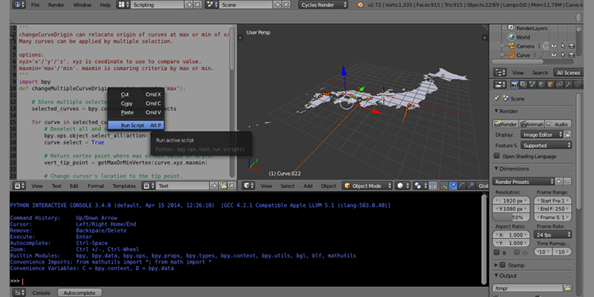
Task: Delete the Scripting screen layout
Action: coord(198,5)
